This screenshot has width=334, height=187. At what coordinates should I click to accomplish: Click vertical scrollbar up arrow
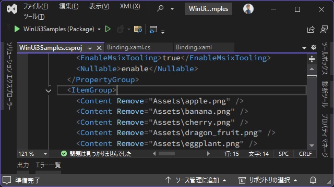click(x=312, y=69)
